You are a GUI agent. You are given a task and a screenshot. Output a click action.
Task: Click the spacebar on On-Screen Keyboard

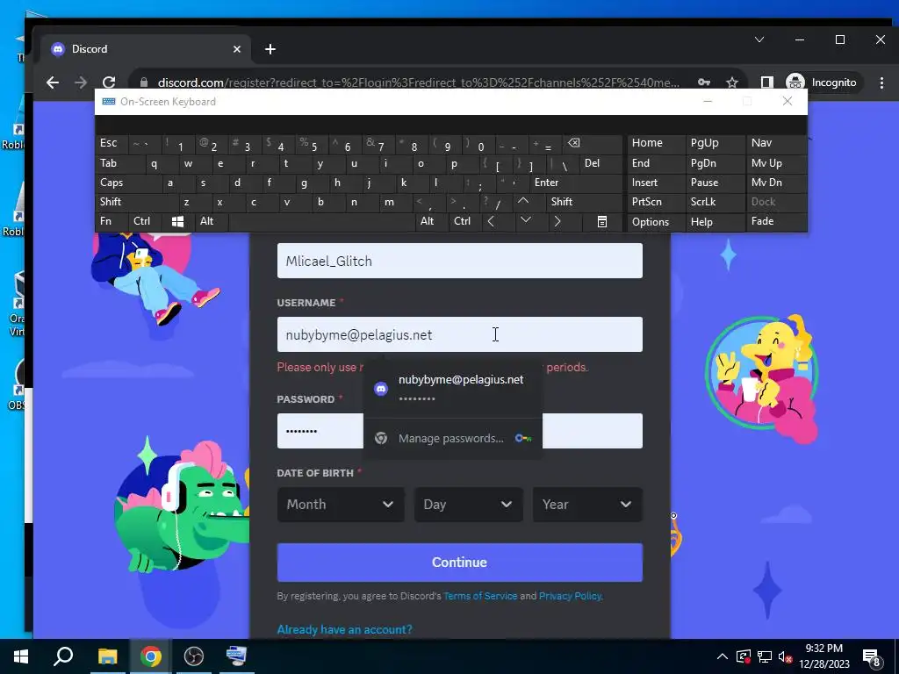coord(321,221)
